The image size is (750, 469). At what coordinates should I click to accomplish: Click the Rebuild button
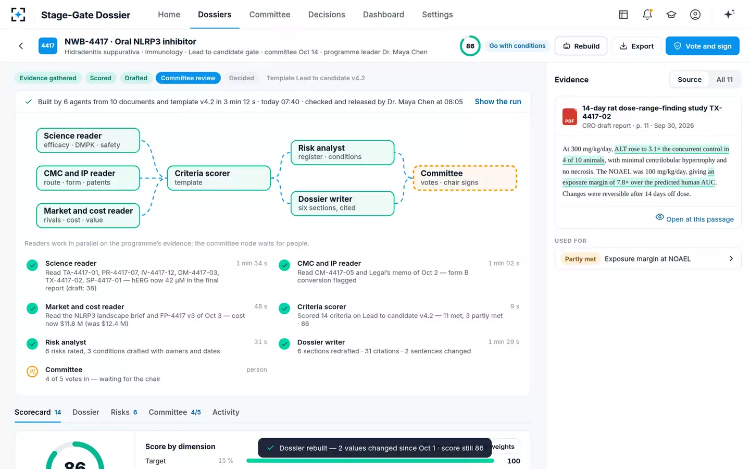pyautogui.click(x=581, y=46)
